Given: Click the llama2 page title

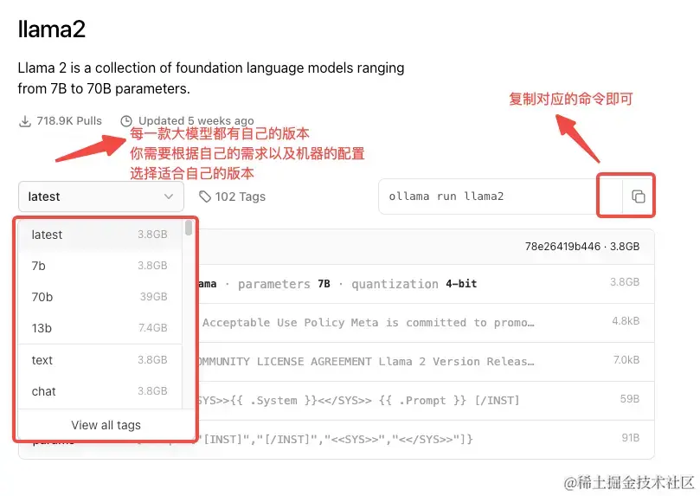Looking at the screenshot, I should pos(51,29).
